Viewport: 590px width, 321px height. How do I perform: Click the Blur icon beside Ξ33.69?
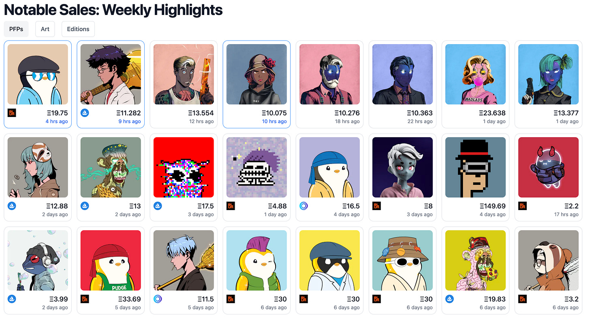pos(85,299)
